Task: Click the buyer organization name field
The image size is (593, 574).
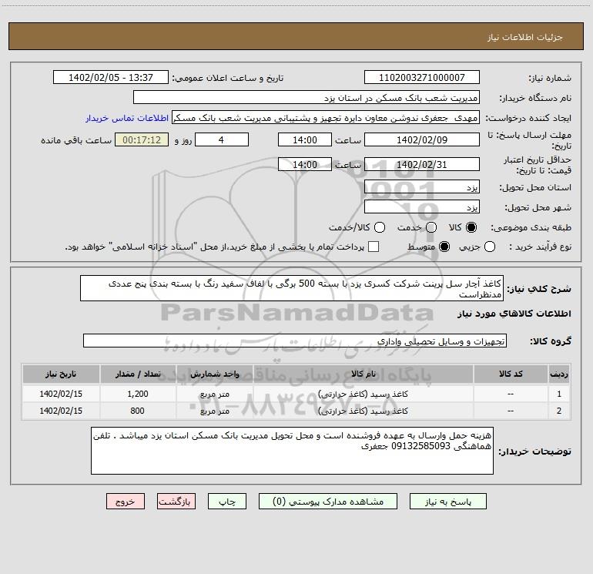Action: (307, 98)
